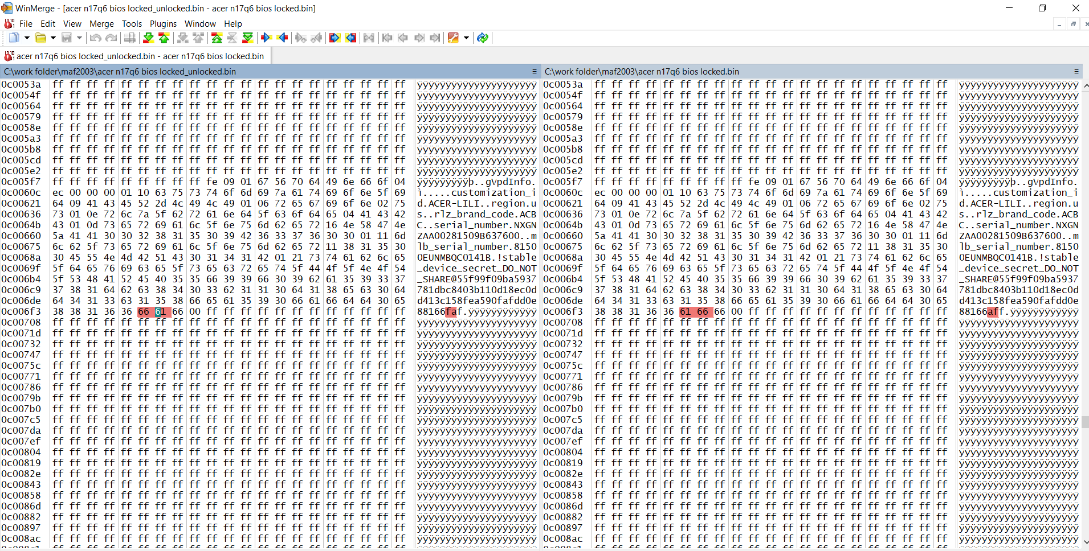The image size is (1089, 551).
Task: Click 's..rlz_brand_code.ACB' in right pane
Action: click(x=1019, y=215)
